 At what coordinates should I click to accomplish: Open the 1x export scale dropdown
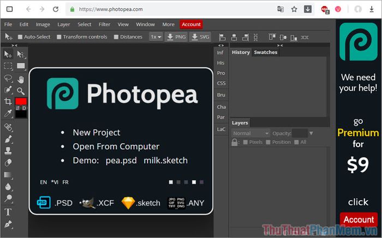(156, 37)
